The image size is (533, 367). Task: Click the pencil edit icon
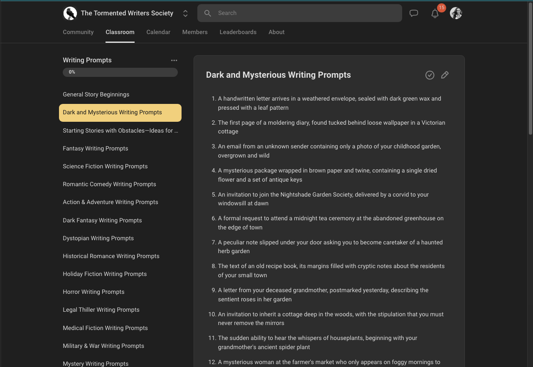click(x=445, y=75)
